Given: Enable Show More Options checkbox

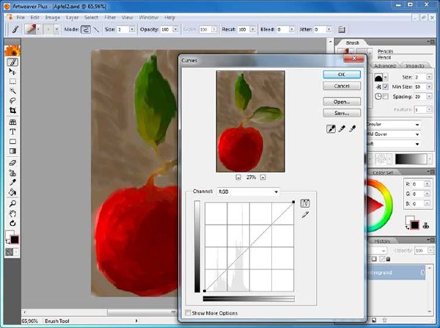Looking at the screenshot, I should click(x=188, y=313).
